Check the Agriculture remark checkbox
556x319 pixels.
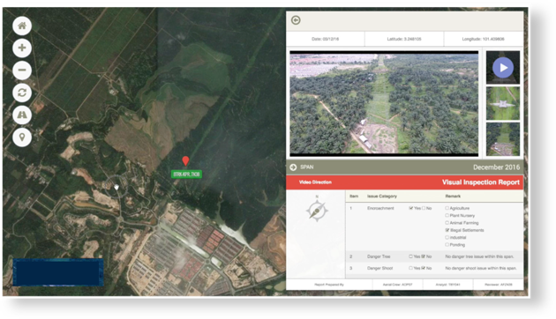(x=447, y=208)
